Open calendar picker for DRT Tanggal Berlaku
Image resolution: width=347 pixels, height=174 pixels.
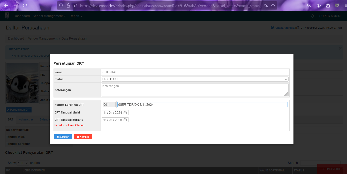point(125,120)
